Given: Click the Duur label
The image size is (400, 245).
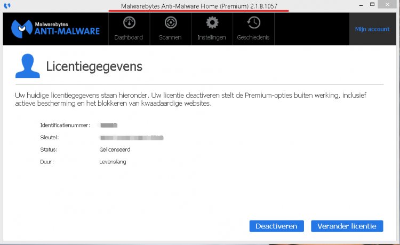Looking at the screenshot, I should click(47, 162).
